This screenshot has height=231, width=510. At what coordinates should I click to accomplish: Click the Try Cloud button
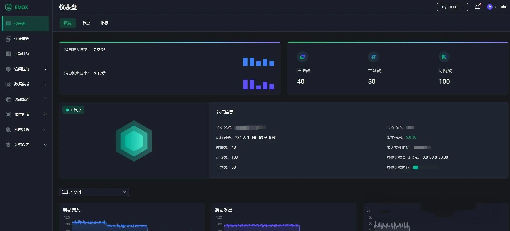[452, 7]
